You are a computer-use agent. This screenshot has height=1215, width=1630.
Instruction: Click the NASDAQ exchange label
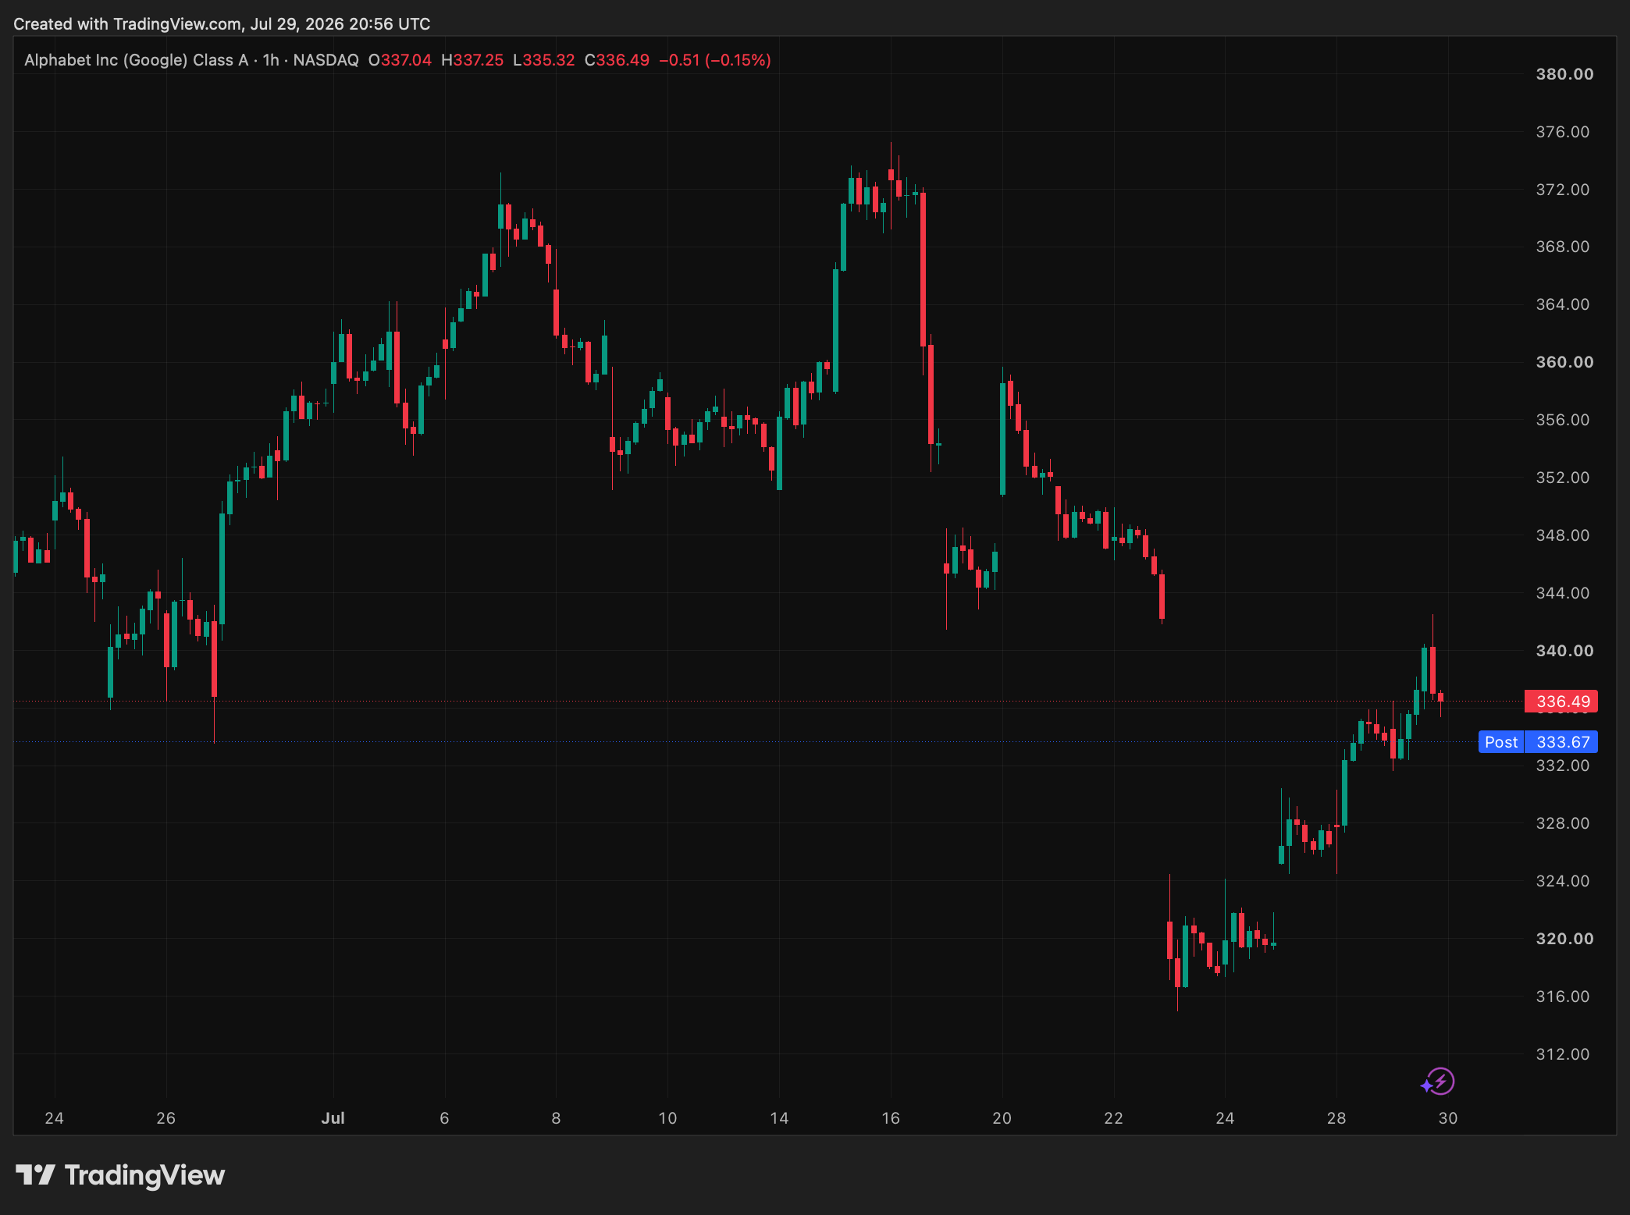click(x=326, y=60)
